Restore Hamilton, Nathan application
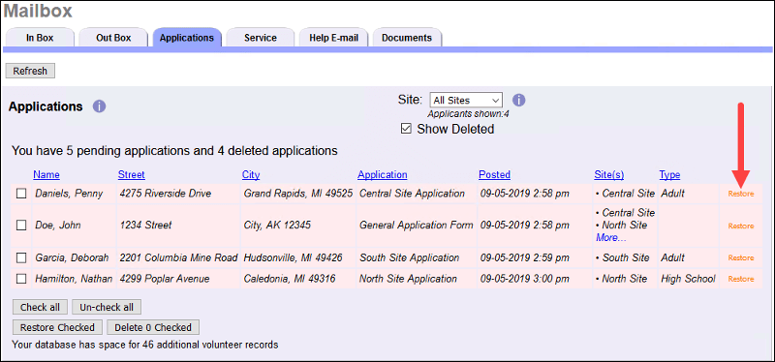The width and height of the screenshot is (775, 362). pos(741,279)
